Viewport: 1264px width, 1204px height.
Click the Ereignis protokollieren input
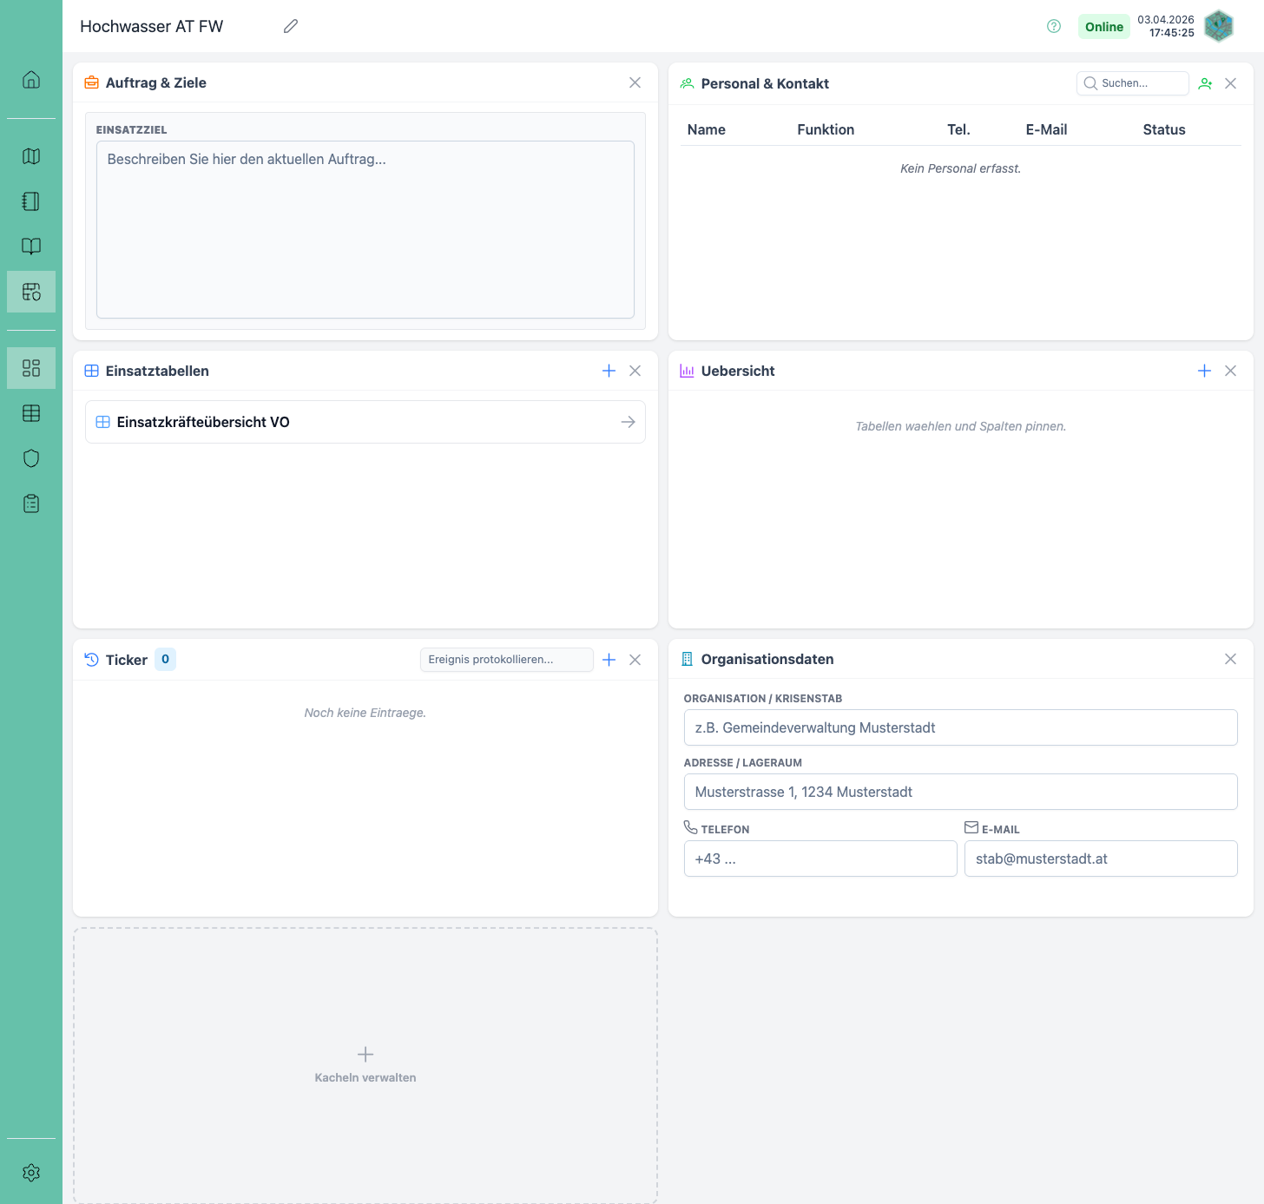coord(506,660)
